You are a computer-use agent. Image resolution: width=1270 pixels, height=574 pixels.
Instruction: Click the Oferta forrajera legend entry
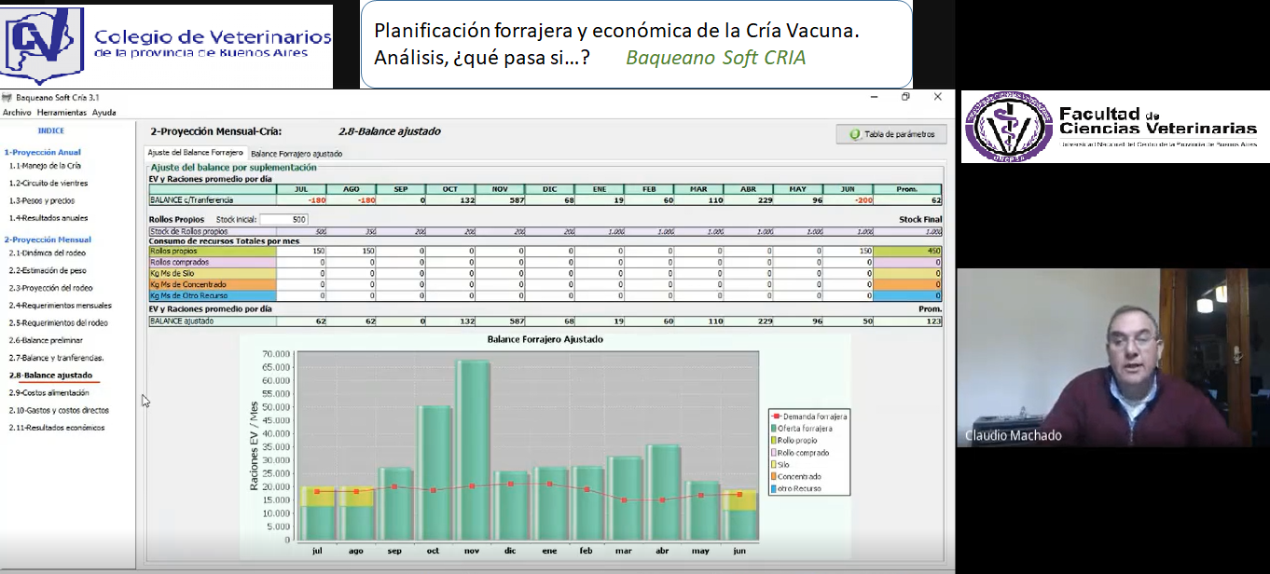800,429
